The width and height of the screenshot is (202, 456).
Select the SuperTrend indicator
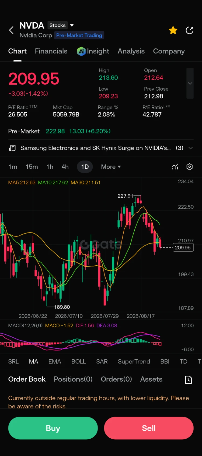[134, 362]
